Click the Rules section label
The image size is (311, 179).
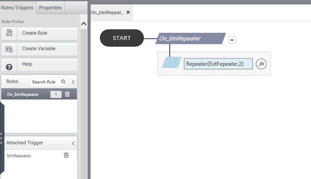tap(12, 82)
